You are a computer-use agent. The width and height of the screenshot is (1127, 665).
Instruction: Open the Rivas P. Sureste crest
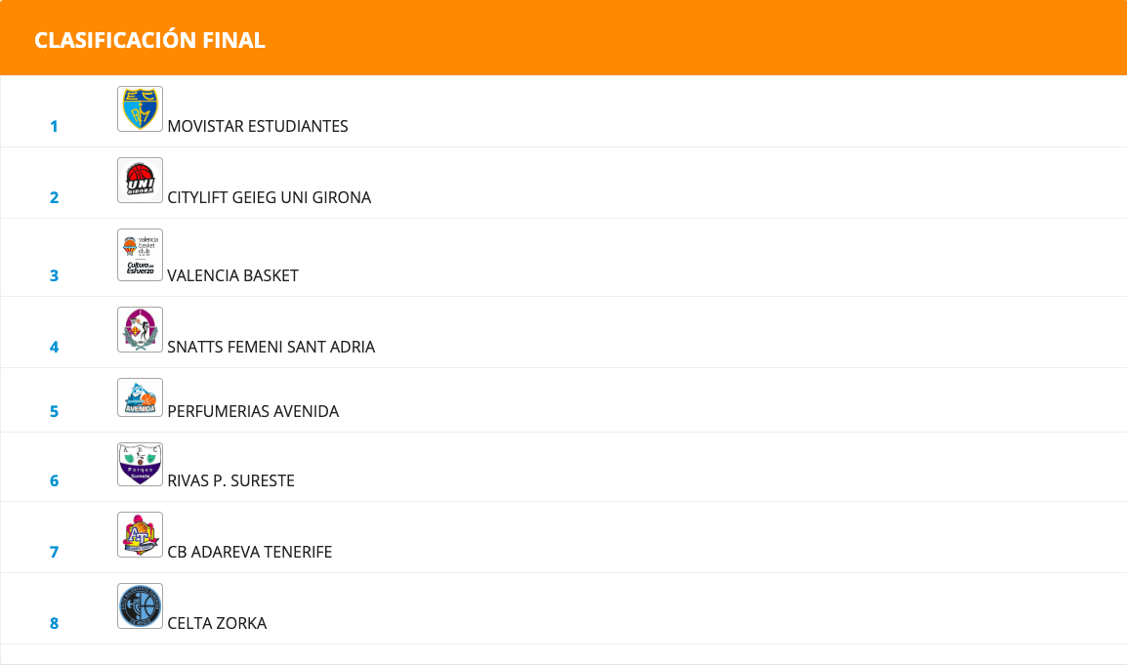point(140,464)
